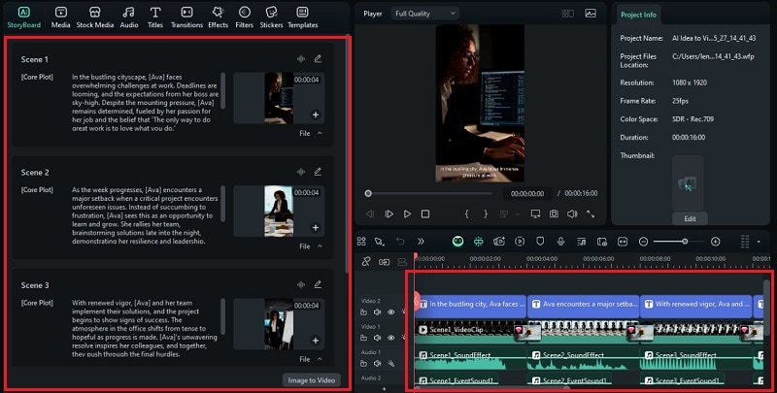Click the AI sparkle icon for Scene 3
Viewport: 777px width, 393px height.
(x=301, y=284)
